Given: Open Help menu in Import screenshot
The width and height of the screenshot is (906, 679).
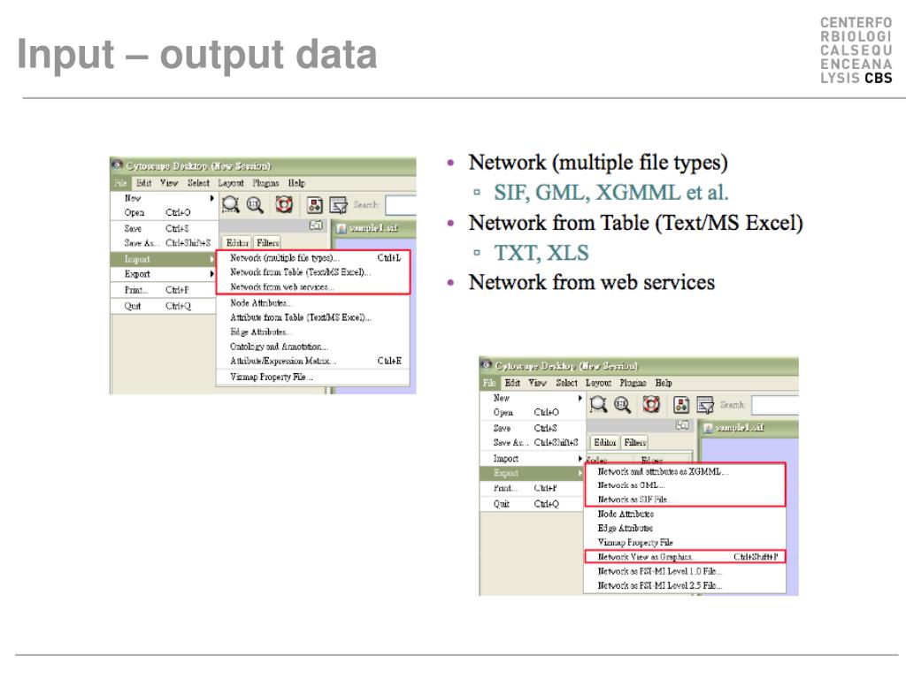Looking at the screenshot, I should 296,183.
